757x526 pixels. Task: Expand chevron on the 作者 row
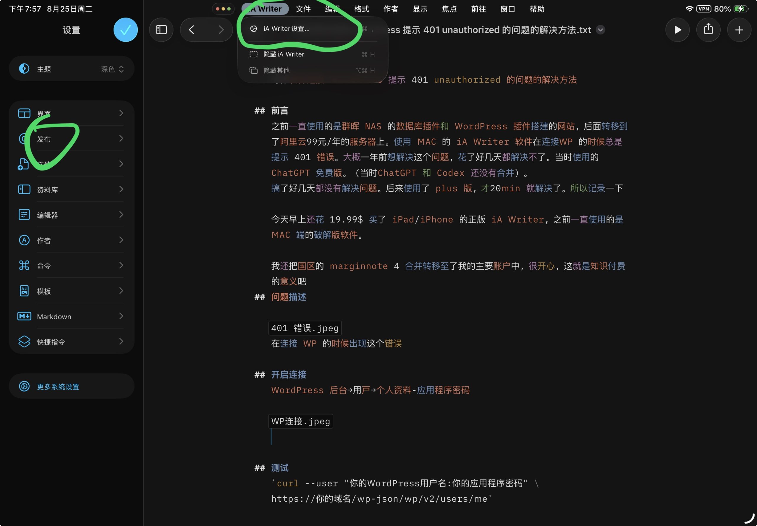(121, 240)
